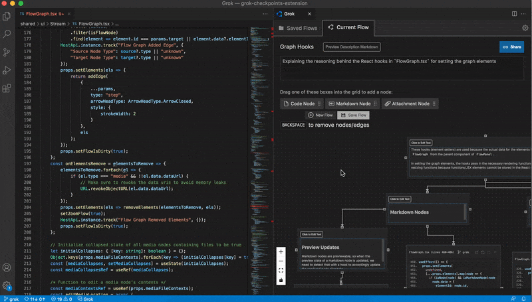Click the Code Node box

(x=302, y=104)
